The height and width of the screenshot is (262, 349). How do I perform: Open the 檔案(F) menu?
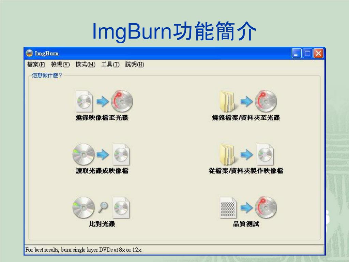[x=36, y=64]
